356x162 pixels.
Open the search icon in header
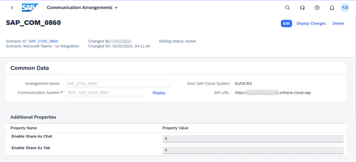point(288,8)
